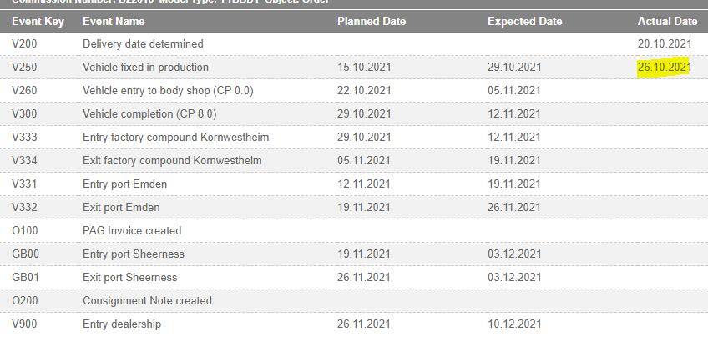Viewport: 708px width, 337px height.
Task: Click the Planned Date column header
Action: tap(372, 21)
